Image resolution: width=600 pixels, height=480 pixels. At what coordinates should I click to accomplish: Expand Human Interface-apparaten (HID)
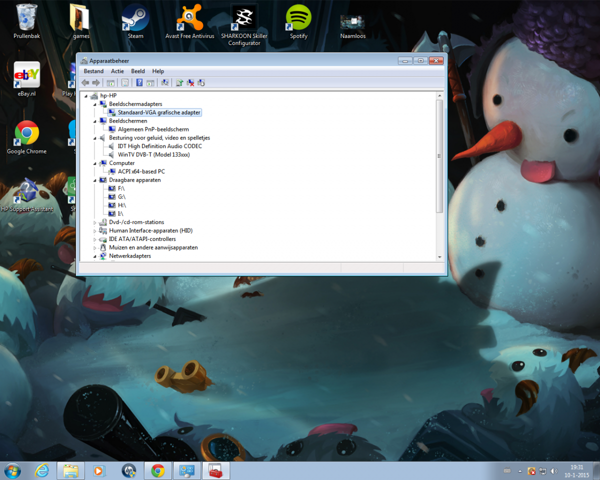pos(95,231)
